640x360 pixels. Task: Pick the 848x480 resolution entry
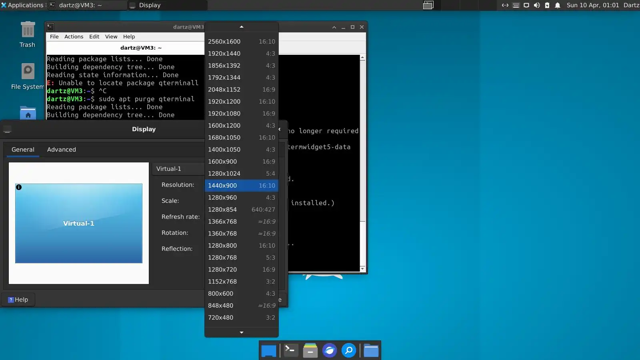pos(241,306)
